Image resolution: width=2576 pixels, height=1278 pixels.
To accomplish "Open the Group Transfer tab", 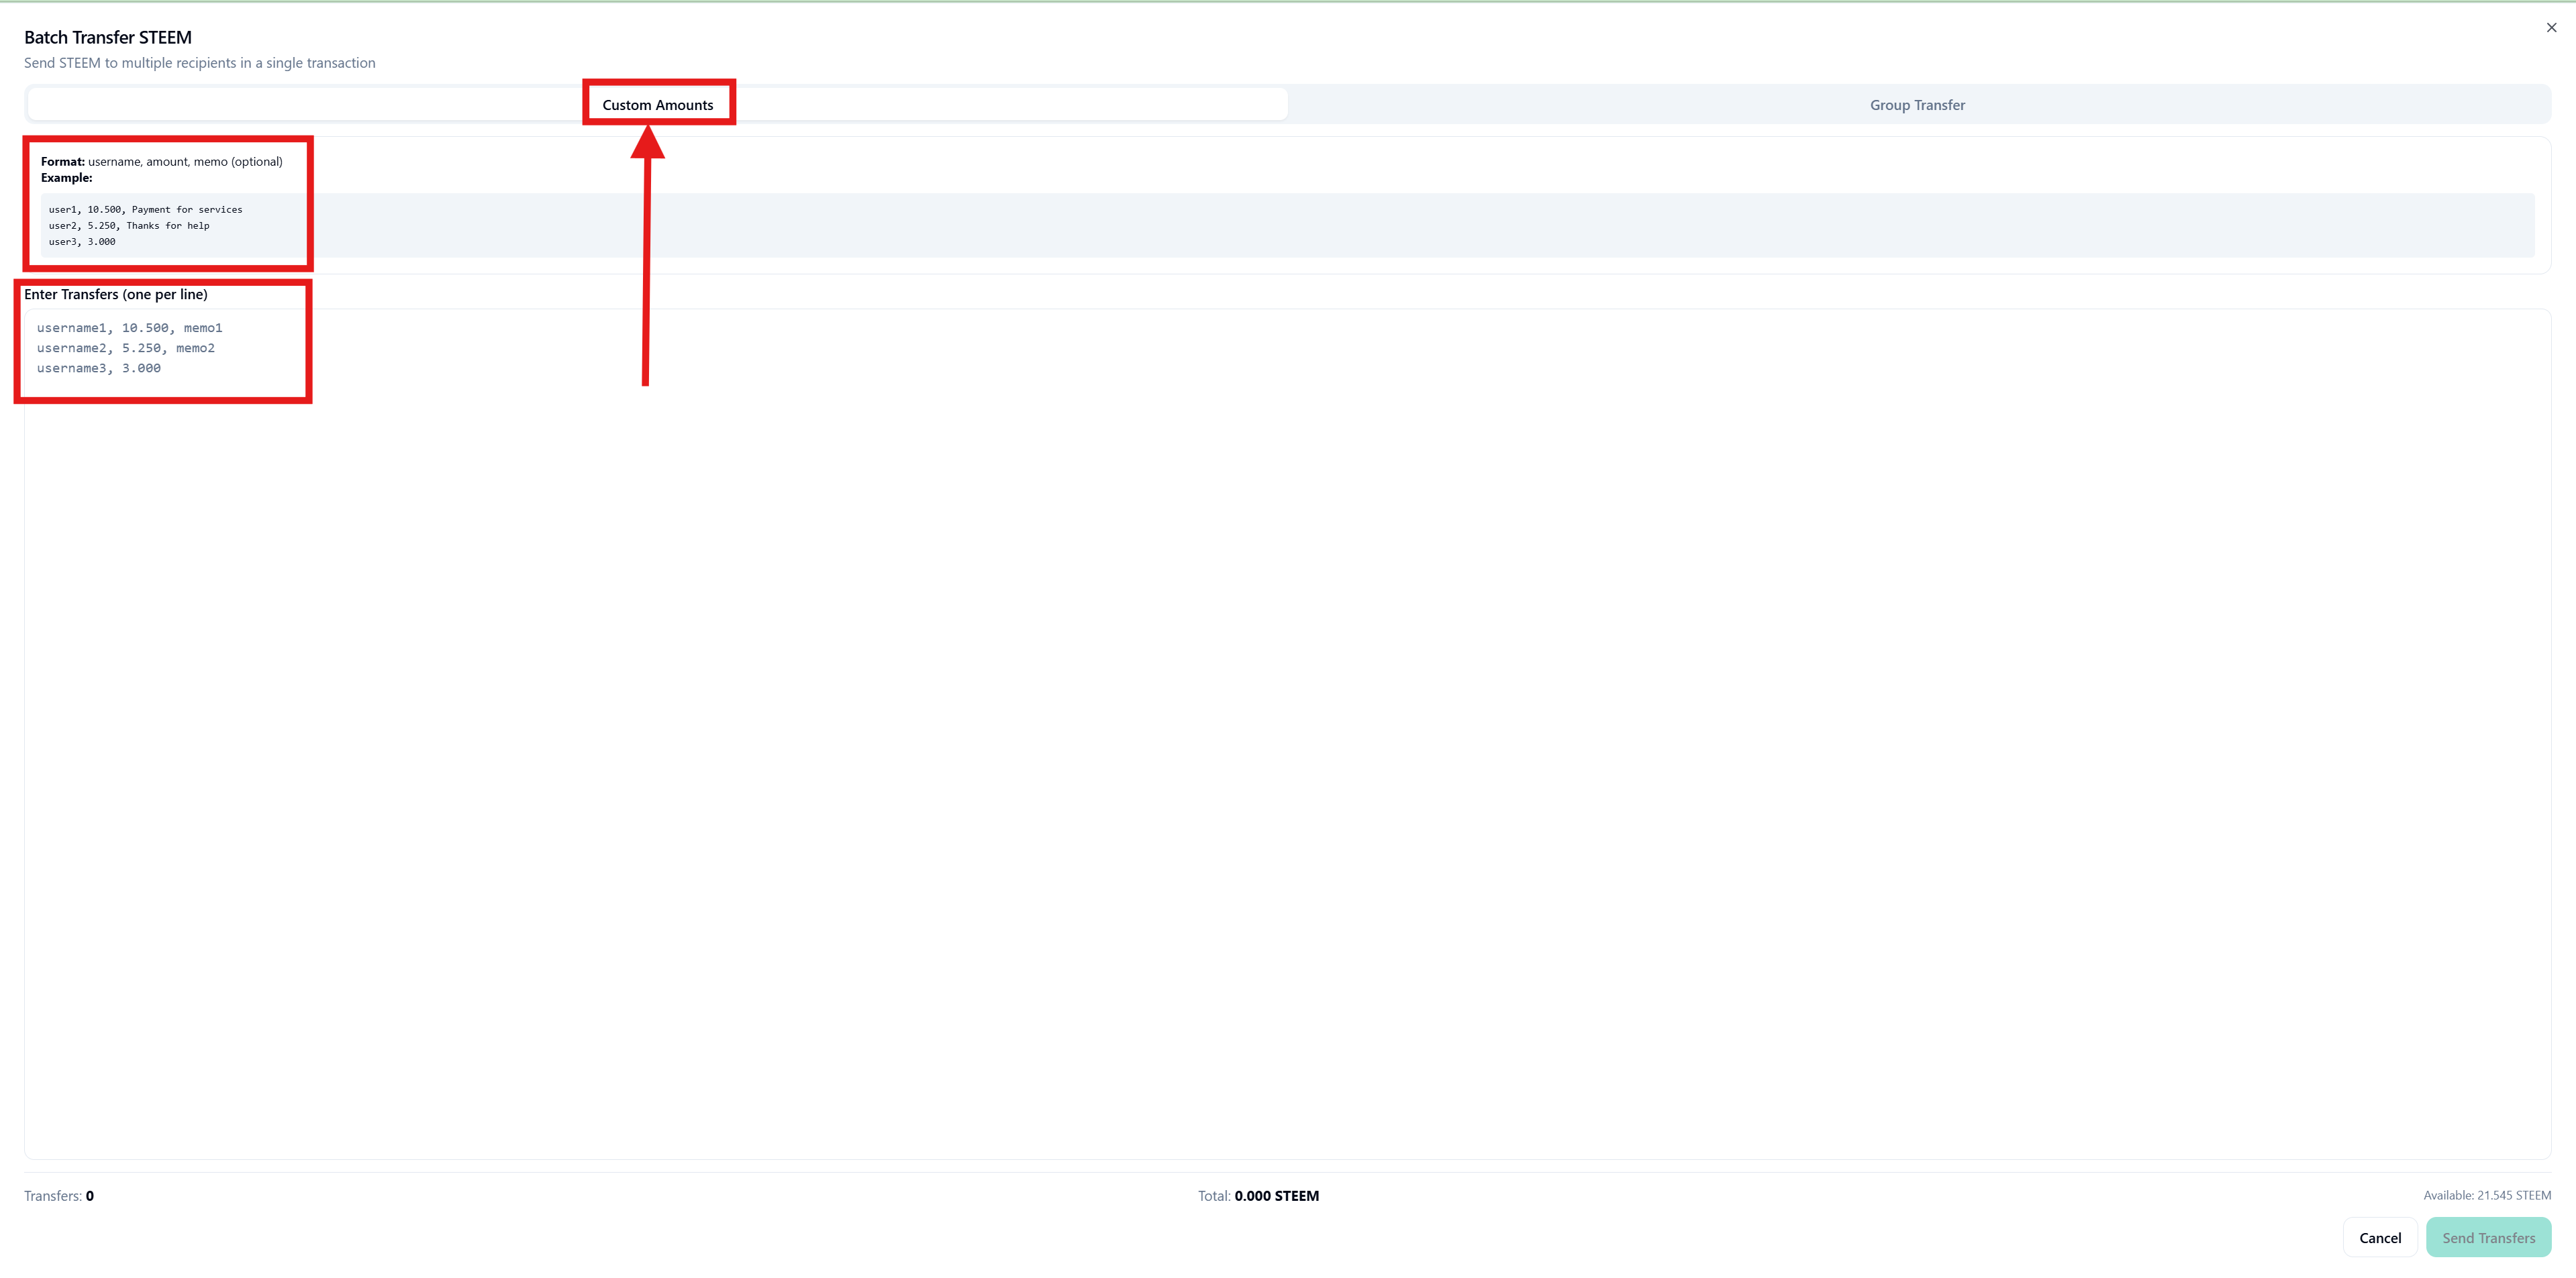I will (1917, 105).
